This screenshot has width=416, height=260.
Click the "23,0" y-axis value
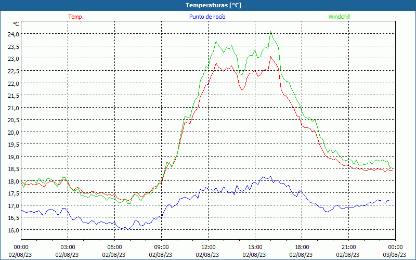(14, 59)
